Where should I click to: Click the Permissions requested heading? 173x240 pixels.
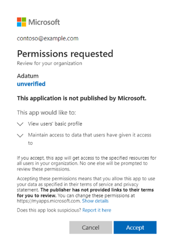tap(65, 54)
